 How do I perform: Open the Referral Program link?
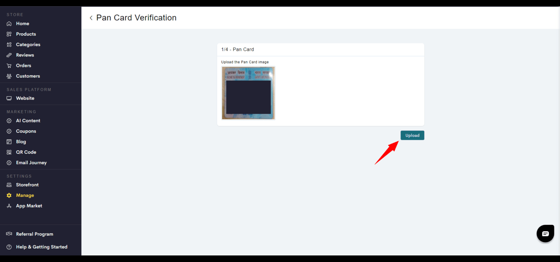(x=34, y=234)
